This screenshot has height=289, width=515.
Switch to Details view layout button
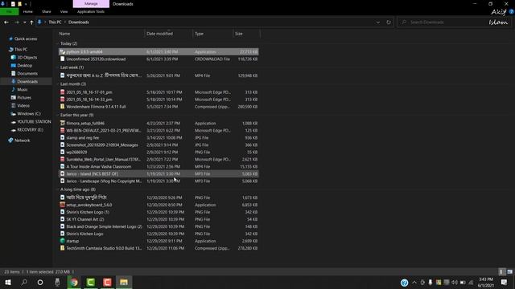[x=501, y=271]
